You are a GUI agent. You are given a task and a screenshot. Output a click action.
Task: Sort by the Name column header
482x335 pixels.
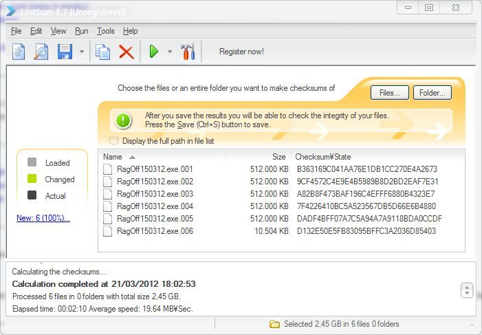pos(113,157)
